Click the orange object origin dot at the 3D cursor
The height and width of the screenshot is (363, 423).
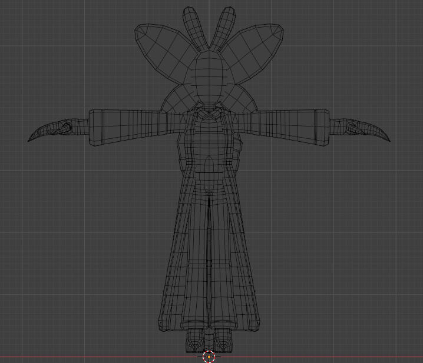pyautogui.click(x=209, y=357)
